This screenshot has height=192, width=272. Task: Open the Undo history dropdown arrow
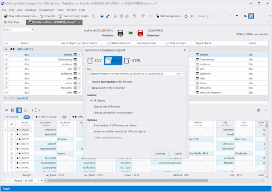pos(139,16)
